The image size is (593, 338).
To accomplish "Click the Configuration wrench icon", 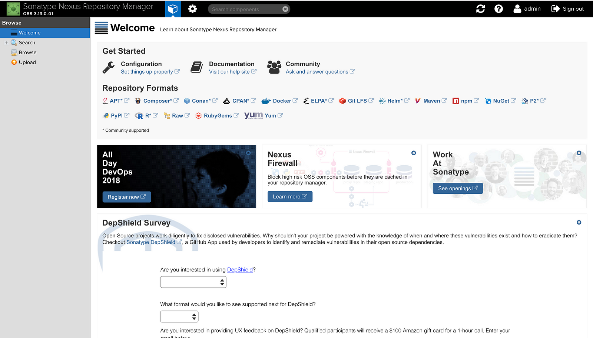I will pyautogui.click(x=109, y=67).
